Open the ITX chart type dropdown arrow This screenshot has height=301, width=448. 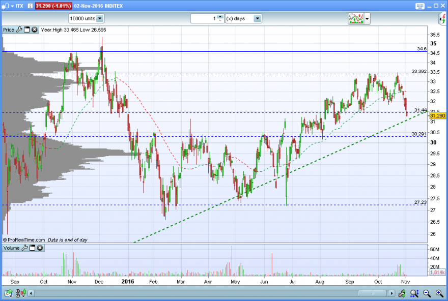[12, 6]
